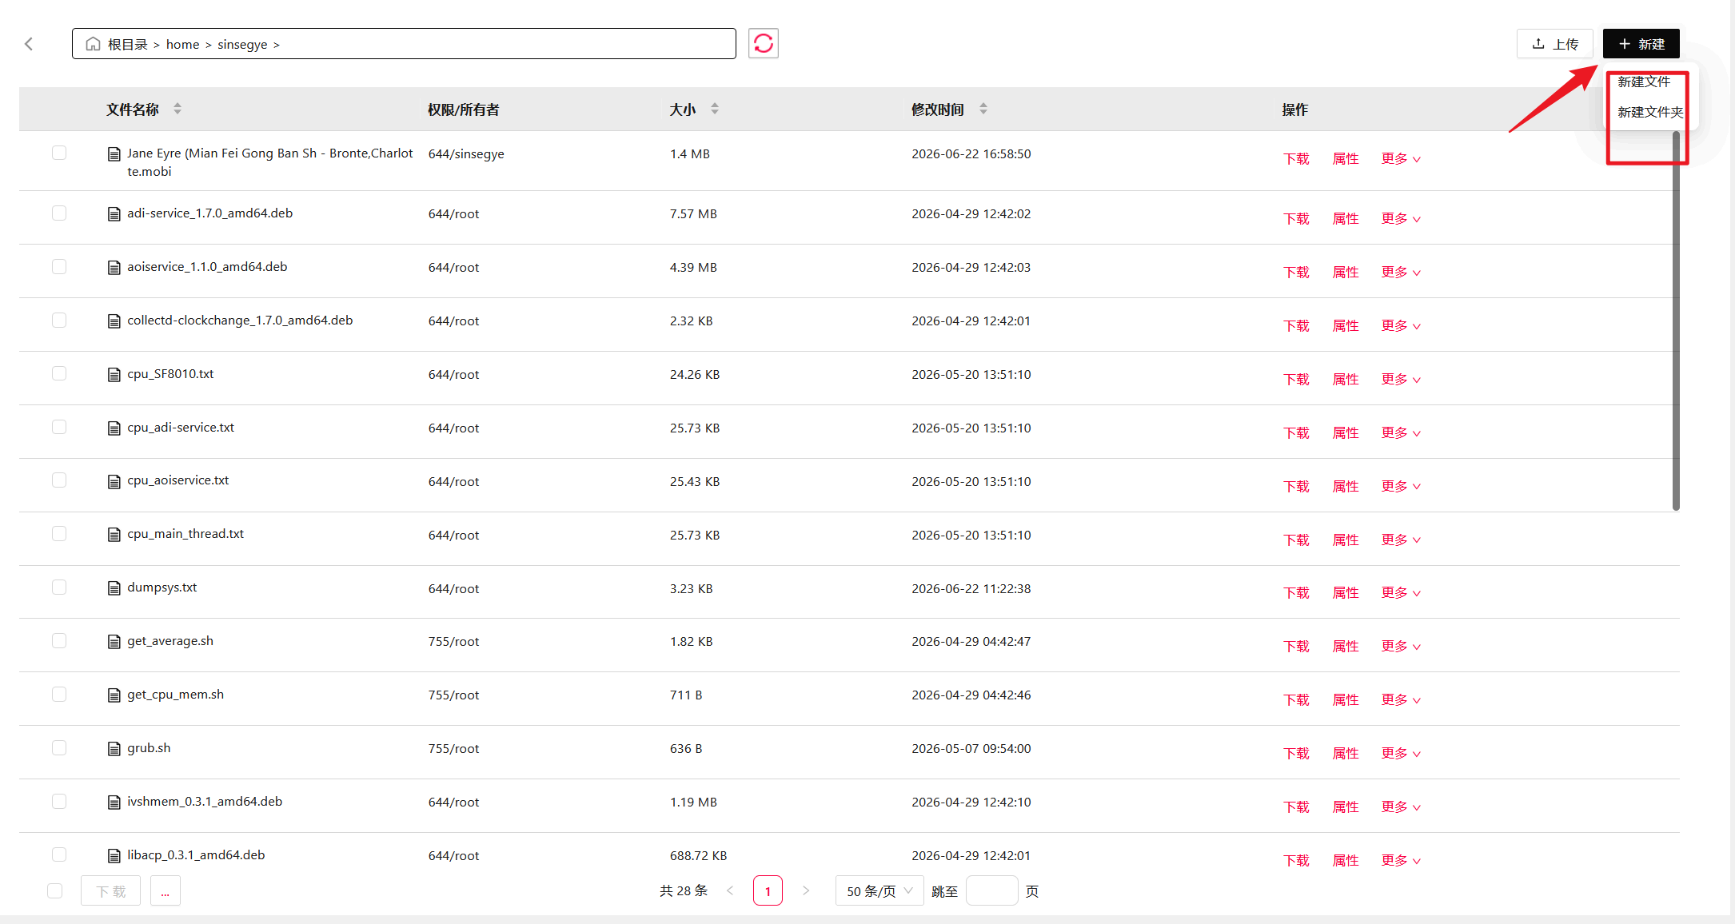
Task: Sort by size column sort arrows
Action: [715, 109]
